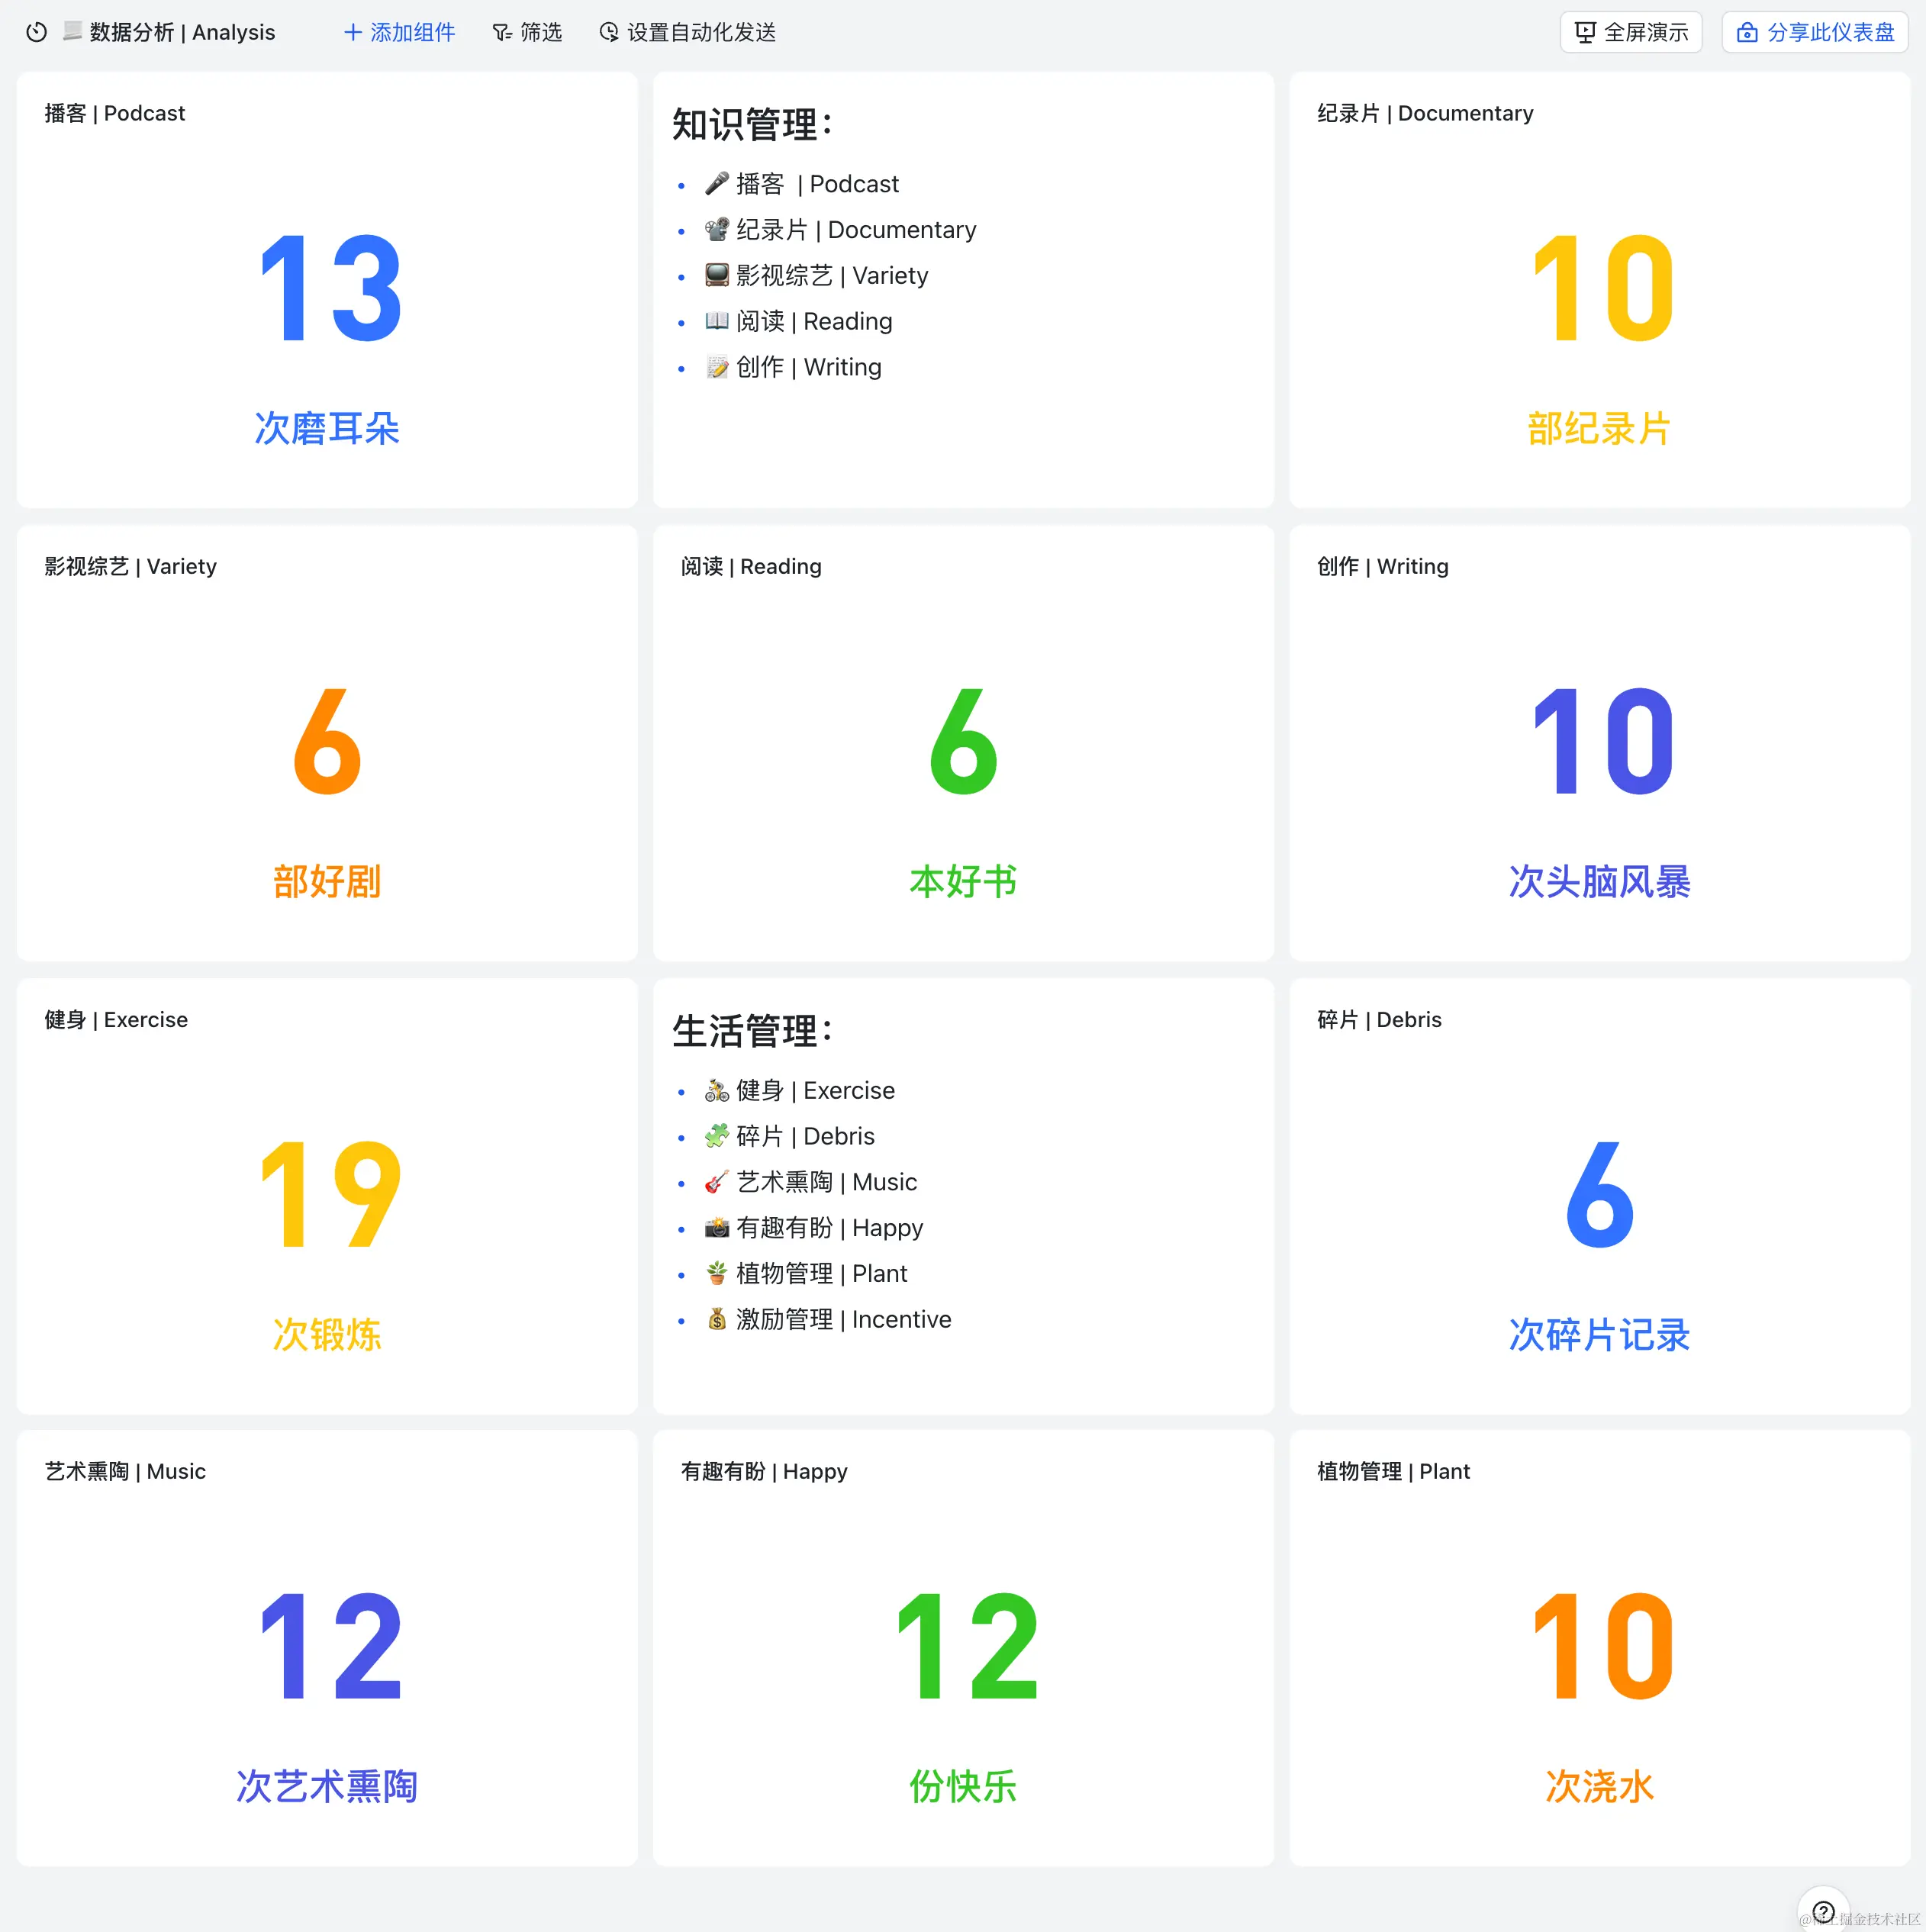Viewport: 1926px width, 1932px height.
Task: Click the 添加组件 text label
Action: [412, 32]
